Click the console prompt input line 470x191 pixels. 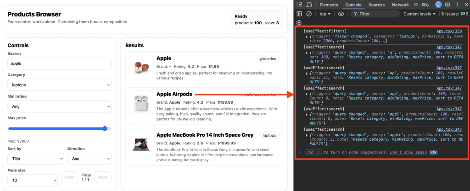[382, 152]
